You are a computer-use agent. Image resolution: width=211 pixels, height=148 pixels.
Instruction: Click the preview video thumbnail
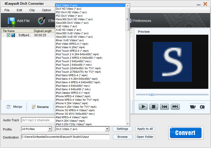[x=172, y=62]
